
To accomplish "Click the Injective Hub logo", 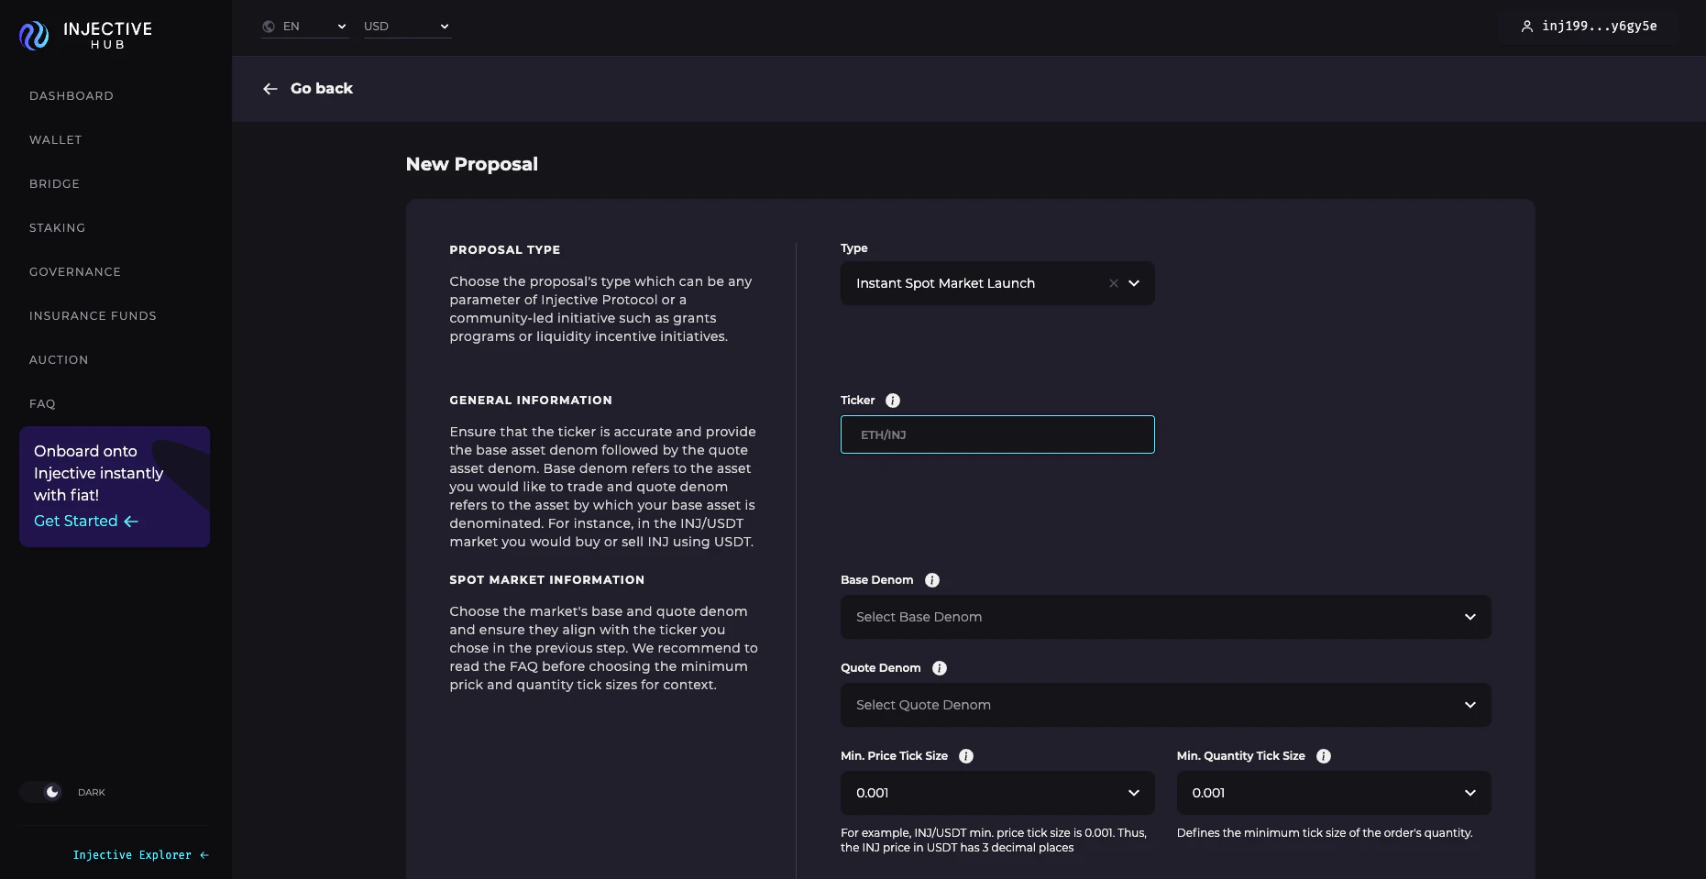I will point(85,35).
